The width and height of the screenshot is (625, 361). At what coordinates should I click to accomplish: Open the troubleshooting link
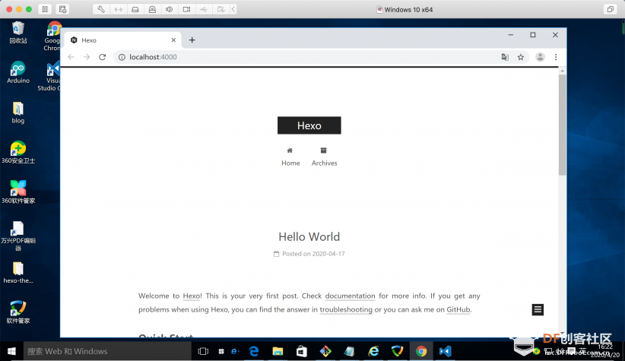tap(346, 309)
